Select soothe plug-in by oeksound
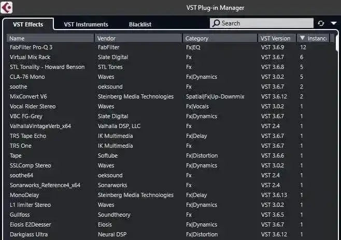Viewport: 341px width, 240px height. 19,87
